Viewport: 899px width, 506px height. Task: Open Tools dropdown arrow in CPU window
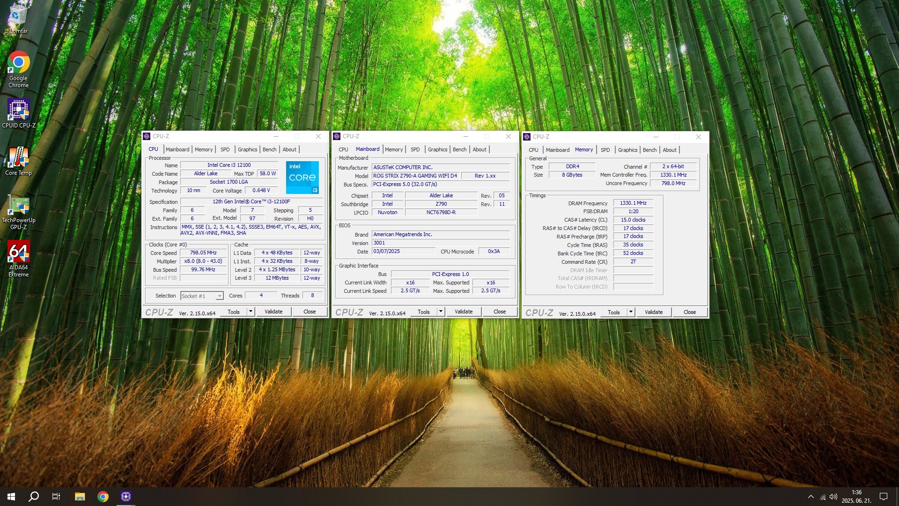(x=251, y=312)
